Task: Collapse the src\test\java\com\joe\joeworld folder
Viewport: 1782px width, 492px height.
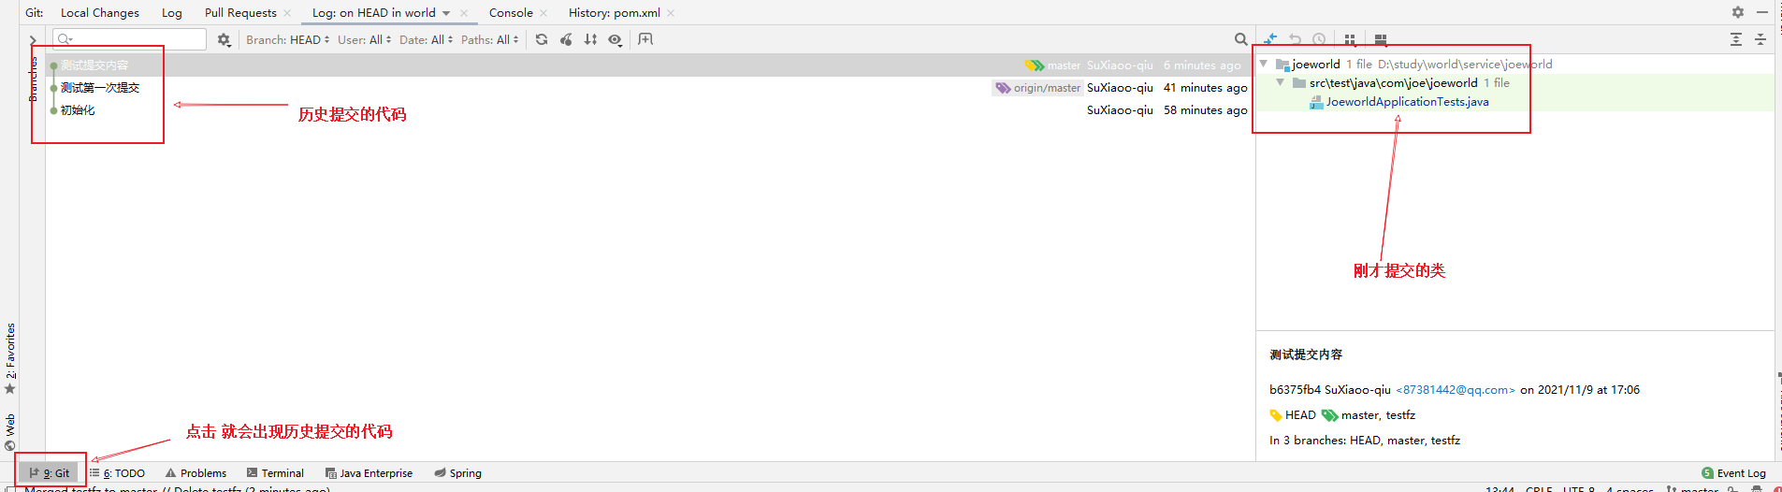Action: 1281,82
